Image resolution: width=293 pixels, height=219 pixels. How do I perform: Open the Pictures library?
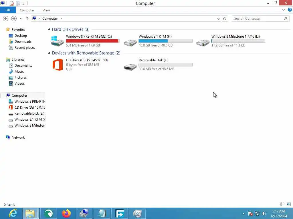(21, 77)
